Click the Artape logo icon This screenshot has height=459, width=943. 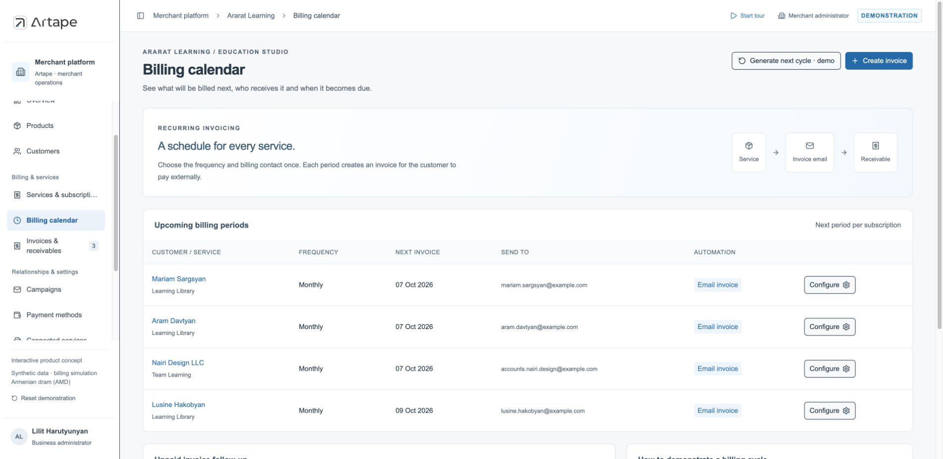pyautogui.click(x=20, y=22)
